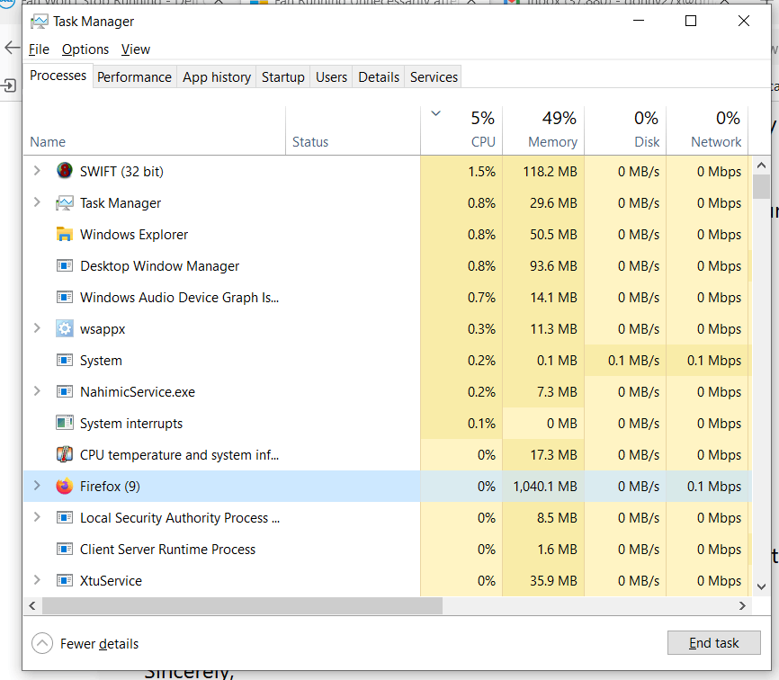The image size is (779, 680).
Task: Select the Client Server Runtime Process name
Action: [x=167, y=549]
